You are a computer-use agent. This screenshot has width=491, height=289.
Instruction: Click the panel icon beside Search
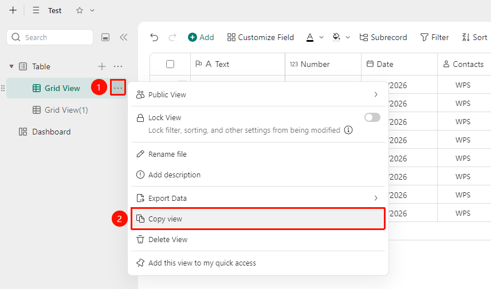pos(105,38)
